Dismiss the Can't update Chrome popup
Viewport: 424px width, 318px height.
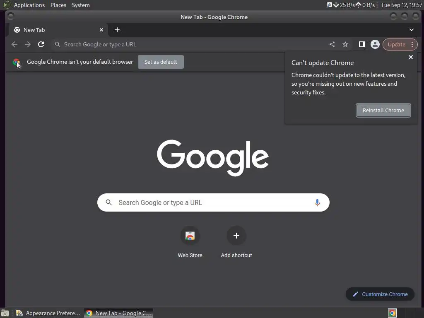[410, 57]
